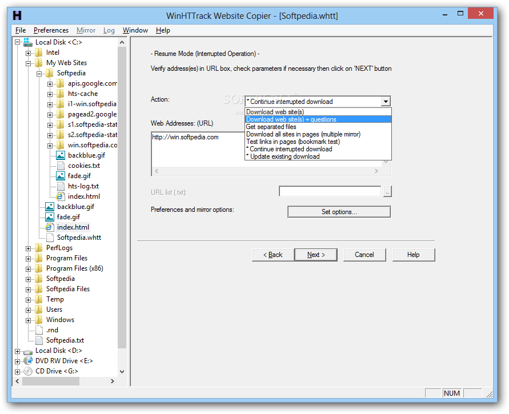Click the .rnd file icon

[39, 330]
